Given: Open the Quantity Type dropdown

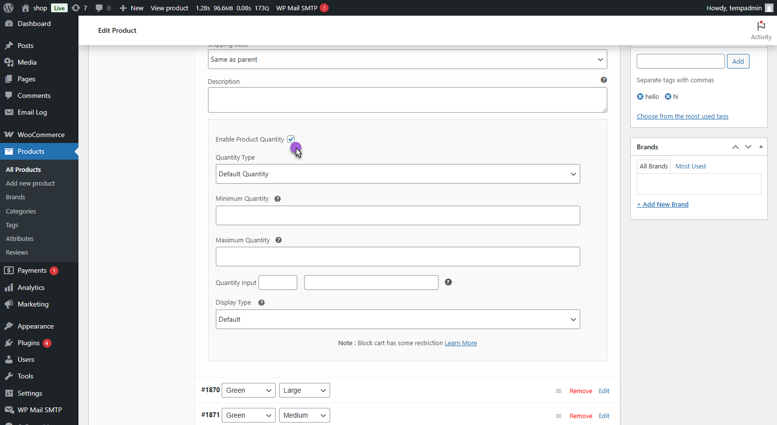Looking at the screenshot, I should pos(397,174).
